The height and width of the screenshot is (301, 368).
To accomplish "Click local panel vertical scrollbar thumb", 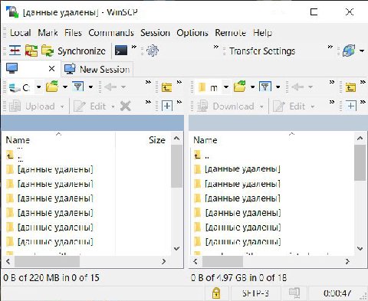I will click(176, 166).
